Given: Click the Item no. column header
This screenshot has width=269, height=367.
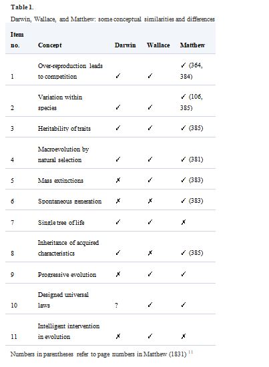Looking at the screenshot, I should (17, 40).
